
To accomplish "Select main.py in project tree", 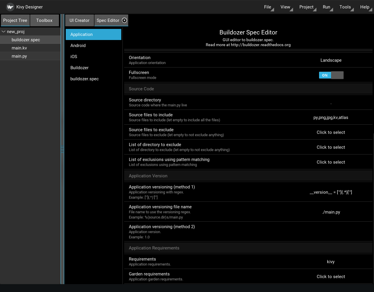I will 30,56.
